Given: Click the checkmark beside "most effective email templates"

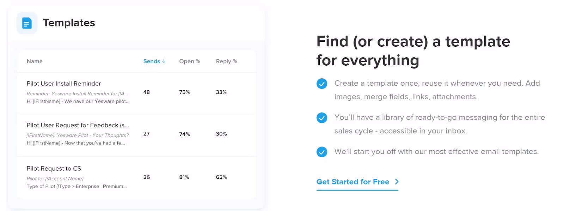Looking at the screenshot, I should pyautogui.click(x=321, y=152).
